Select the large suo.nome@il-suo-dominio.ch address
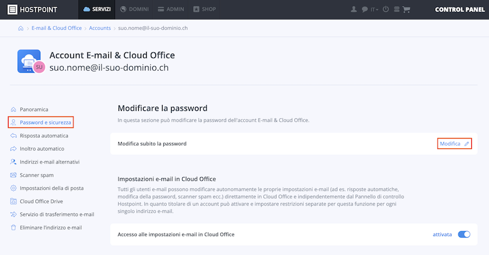 109,68
